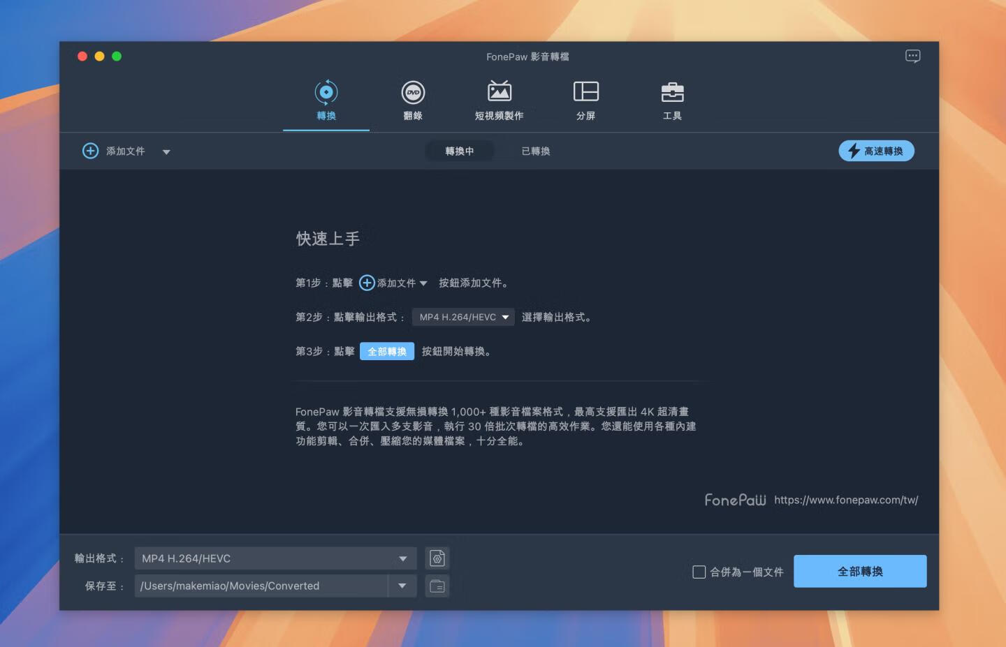Expand the 添加文件 dropdown arrow in toolbar
Viewport: 1006px width, 647px height.
(x=166, y=151)
